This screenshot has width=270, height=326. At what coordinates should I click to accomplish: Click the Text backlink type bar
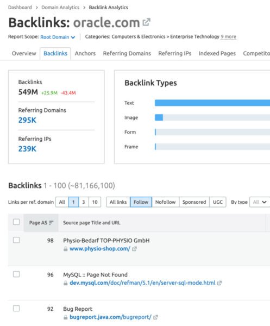(212, 103)
